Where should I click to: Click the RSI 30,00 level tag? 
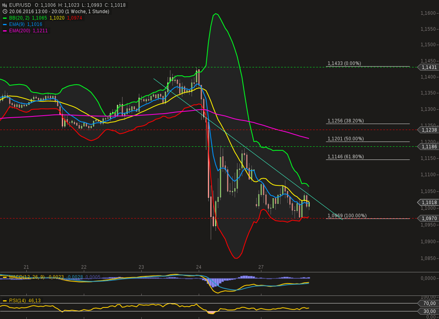click(x=428, y=311)
